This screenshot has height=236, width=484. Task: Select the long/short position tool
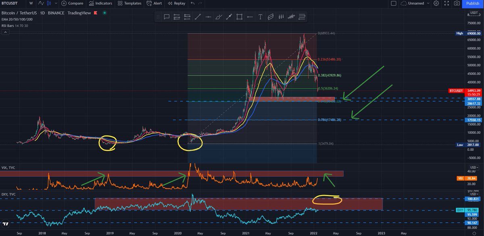point(282,17)
